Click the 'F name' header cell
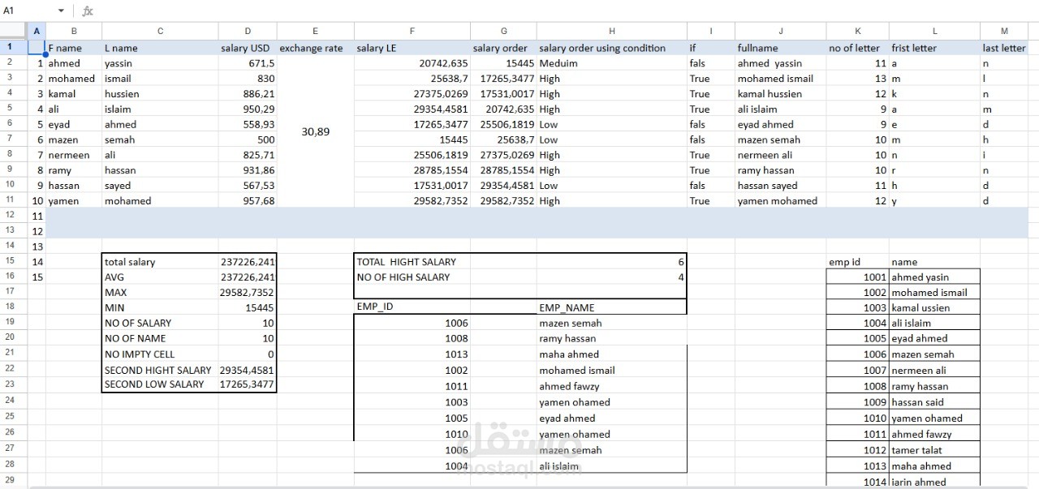Viewport: 1039px width, 489px height. click(x=74, y=48)
